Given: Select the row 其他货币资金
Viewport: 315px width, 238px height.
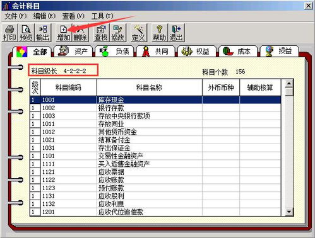Looking at the screenshot, I should coord(155,132).
